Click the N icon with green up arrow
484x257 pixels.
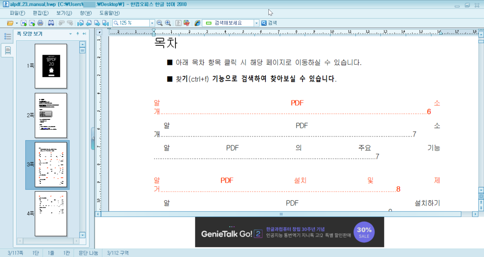32,23
